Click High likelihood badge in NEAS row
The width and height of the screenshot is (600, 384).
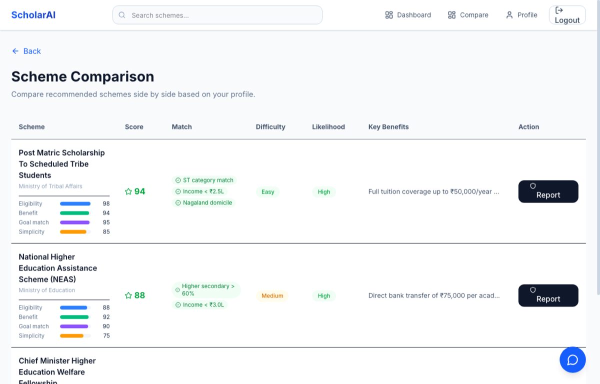point(324,296)
